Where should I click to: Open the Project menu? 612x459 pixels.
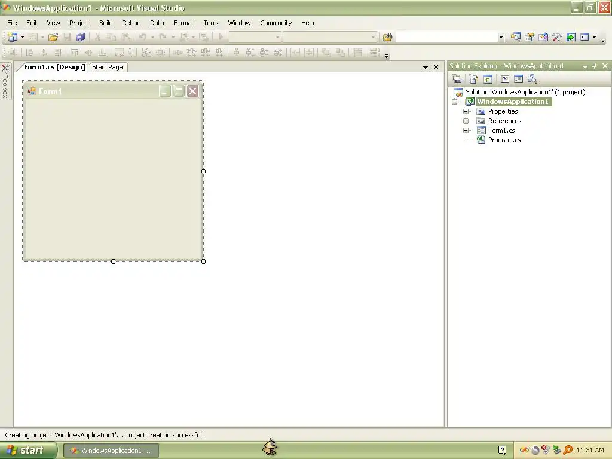tap(79, 23)
